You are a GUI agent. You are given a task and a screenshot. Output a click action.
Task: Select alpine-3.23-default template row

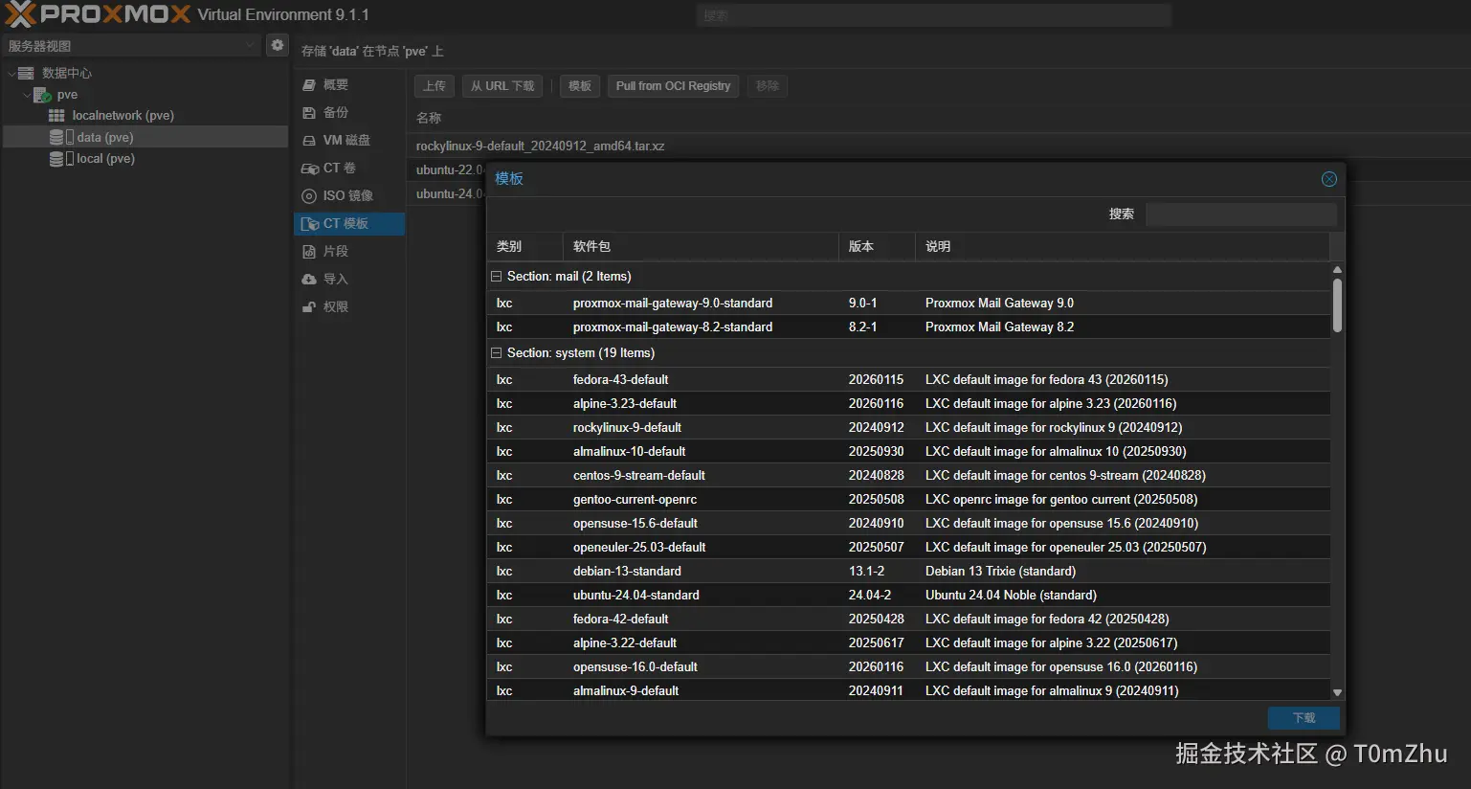pyautogui.click(x=909, y=404)
